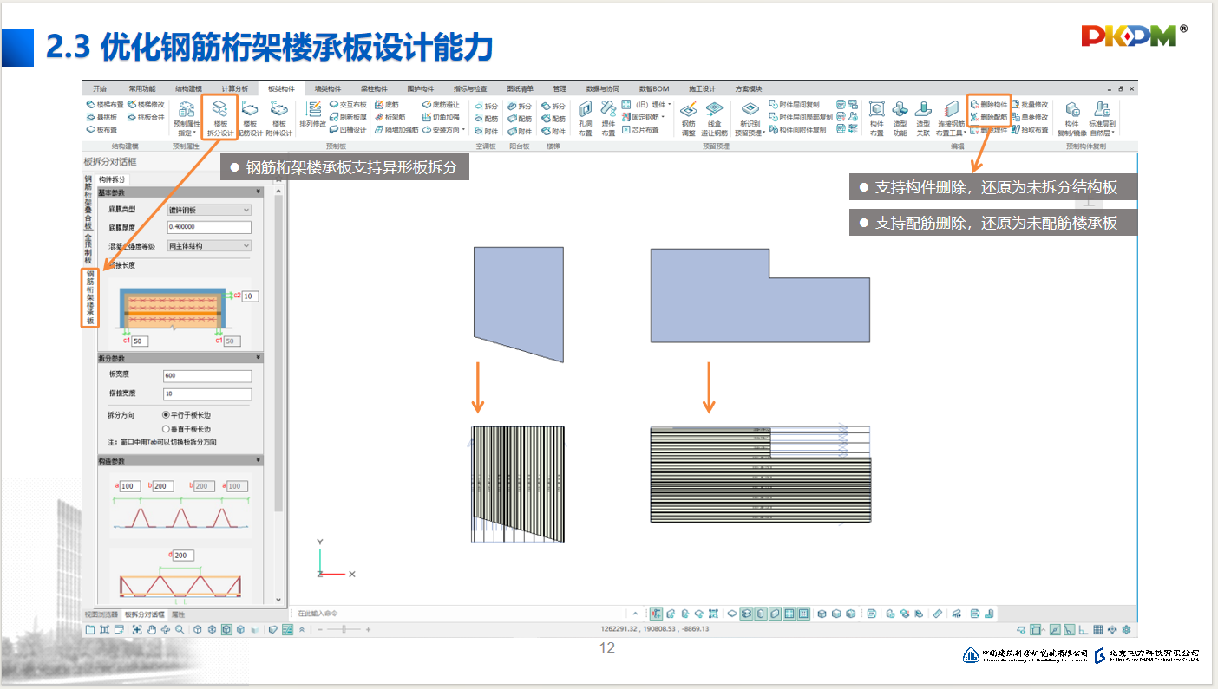Select 垂直于板长边 split direction
1218x689 pixels.
pos(167,429)
